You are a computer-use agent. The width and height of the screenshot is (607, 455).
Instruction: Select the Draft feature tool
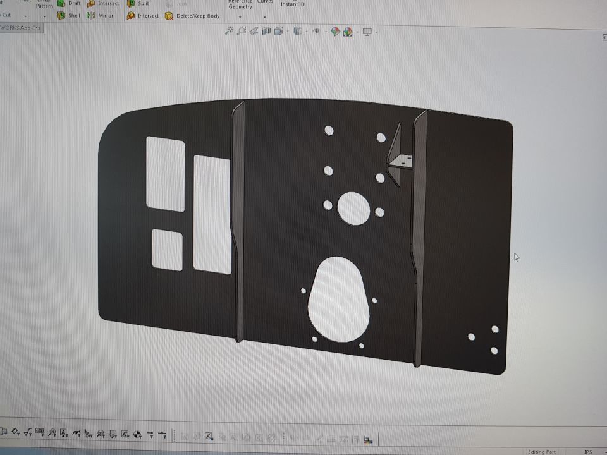coord(69,3)
